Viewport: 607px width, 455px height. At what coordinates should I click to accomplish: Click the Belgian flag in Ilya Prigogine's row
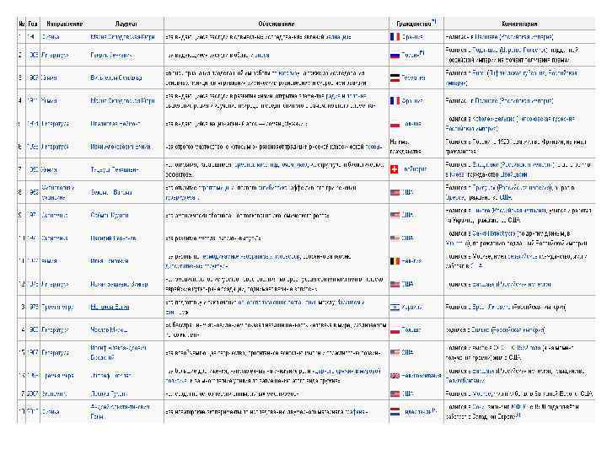point(395,261)
